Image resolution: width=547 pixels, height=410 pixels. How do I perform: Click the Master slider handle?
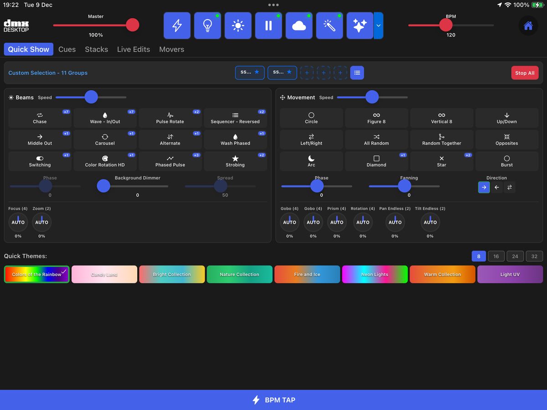(133, 25)
